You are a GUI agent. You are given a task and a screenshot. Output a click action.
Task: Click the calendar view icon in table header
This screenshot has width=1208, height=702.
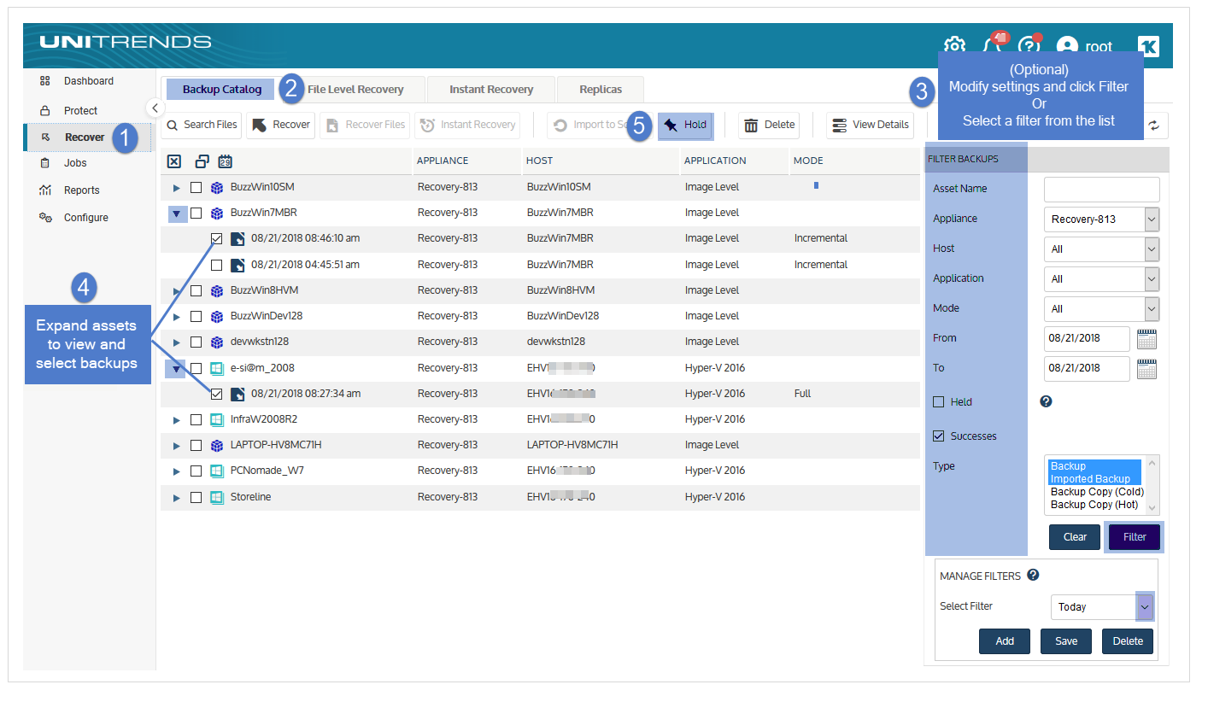pos(226,161)
